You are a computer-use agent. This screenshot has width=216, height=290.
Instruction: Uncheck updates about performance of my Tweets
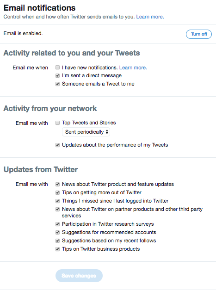pyautogui.click(x=57, y=145)
